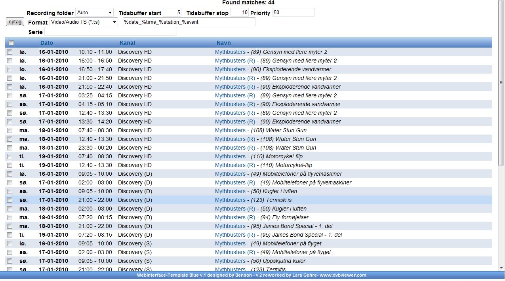
Task: Open the Recording folder dropdown
Action: click(x=95, y=13)
